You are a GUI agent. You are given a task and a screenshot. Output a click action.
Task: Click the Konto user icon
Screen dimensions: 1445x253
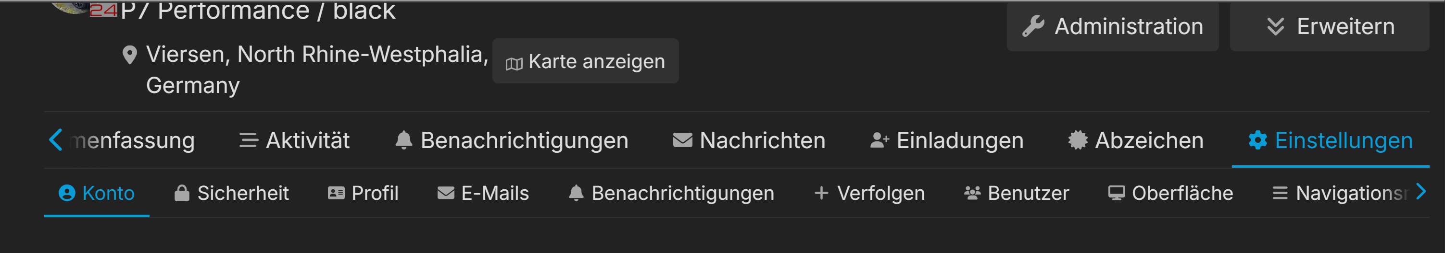[x=67, y=193]
